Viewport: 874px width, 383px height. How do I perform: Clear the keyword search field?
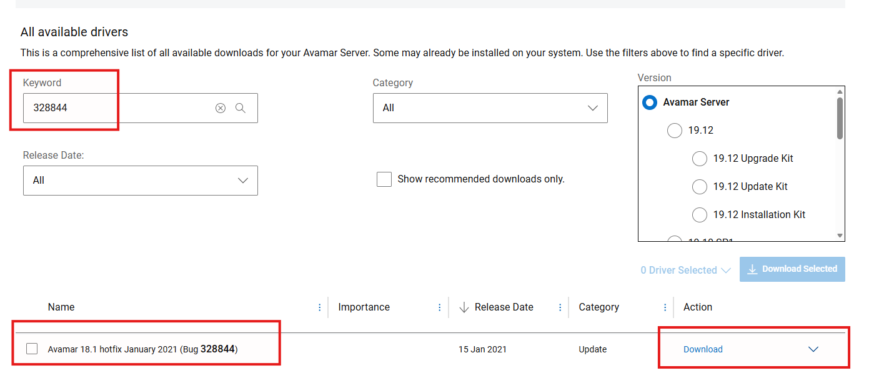tap(221, 108)
